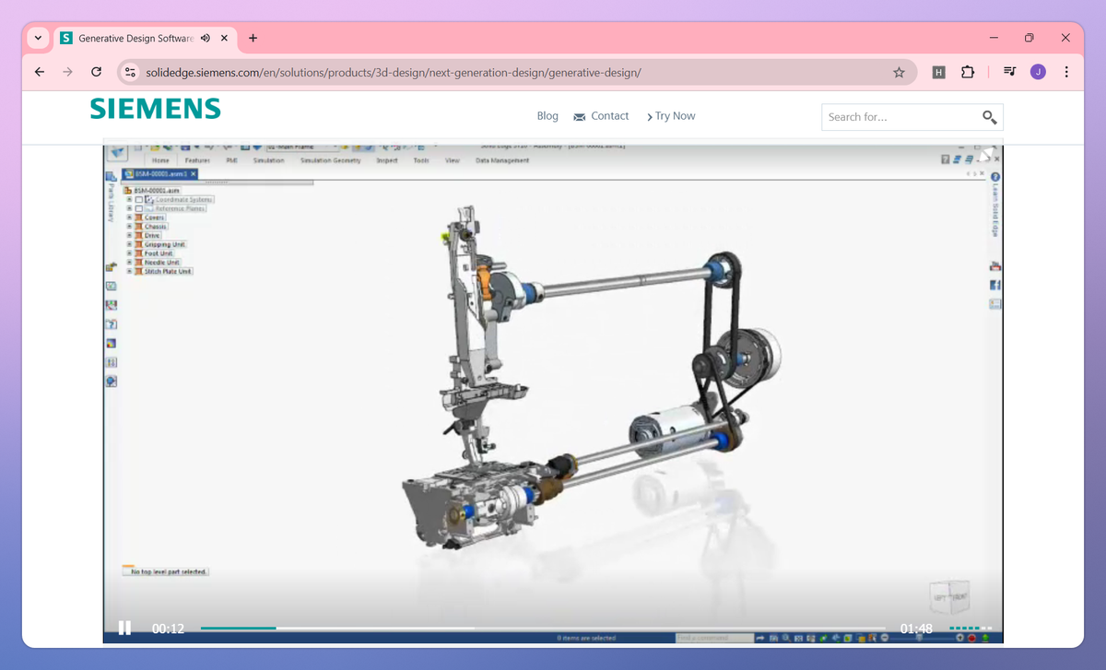Screen dimensions: 1106x670
Task: Select the Foot Unit tree item
Action: [159, 253]
